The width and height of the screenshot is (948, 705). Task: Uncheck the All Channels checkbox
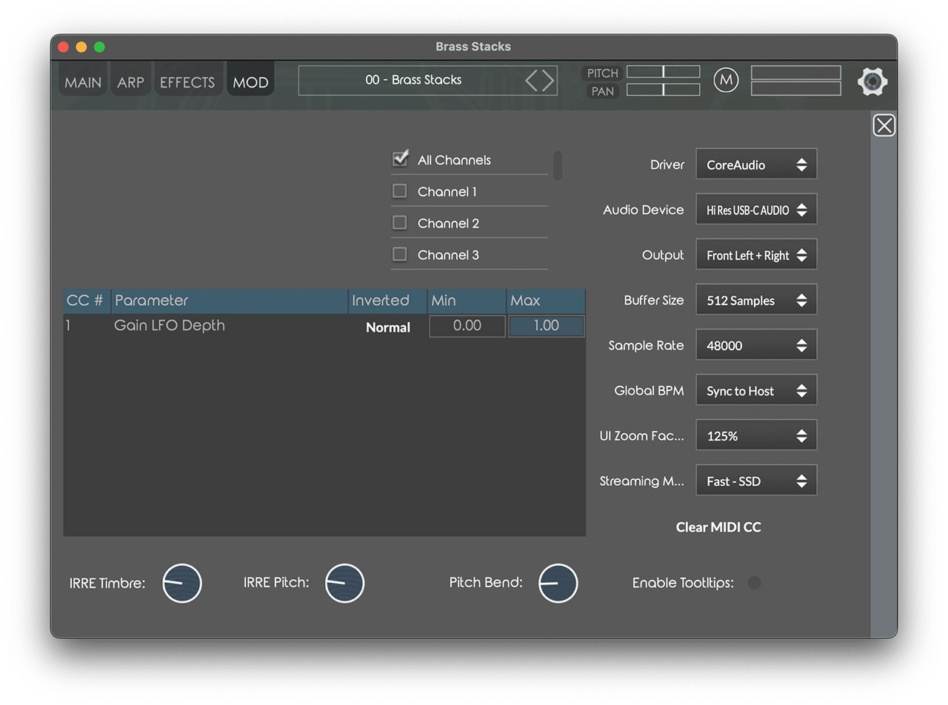(x=400, y=158)
